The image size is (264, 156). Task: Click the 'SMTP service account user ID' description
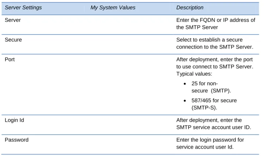click(214, 124)
